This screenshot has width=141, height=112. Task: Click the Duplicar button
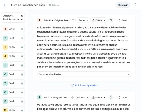pyautogui.click(x=123, y=5)
